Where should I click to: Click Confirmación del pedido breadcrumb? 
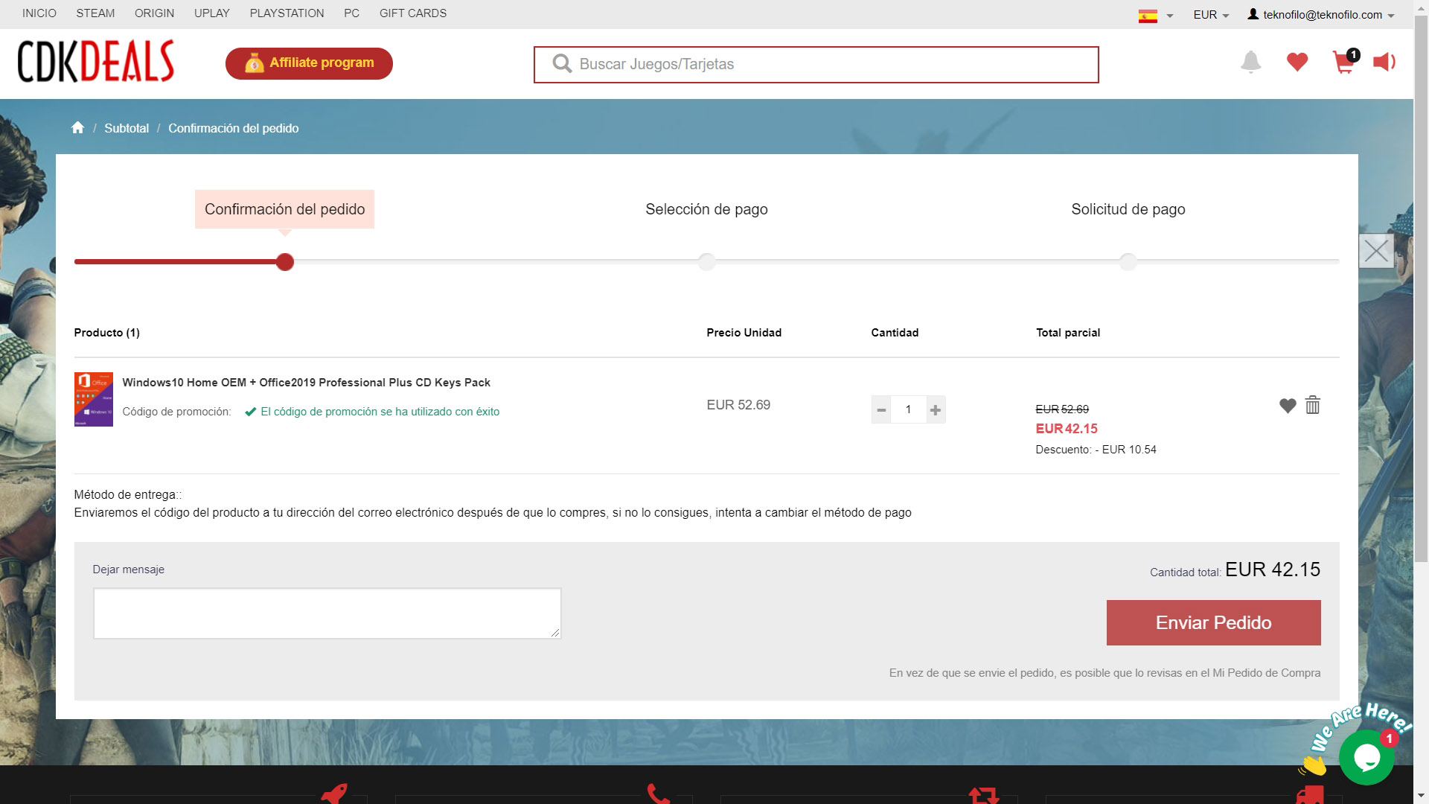click(x=234, y=128)
